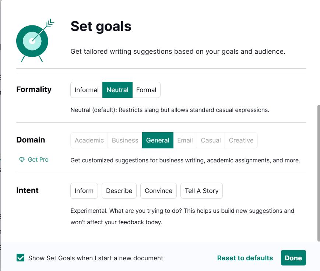Select the Business domain

point(125,140)
